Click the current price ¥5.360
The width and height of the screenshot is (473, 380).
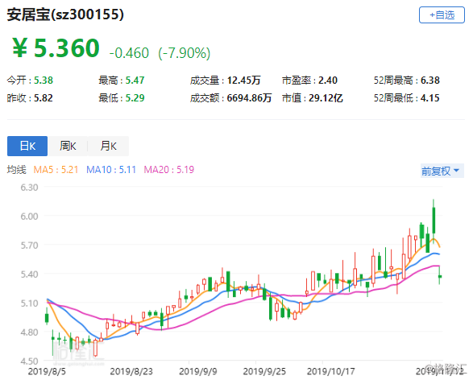point(56,48)
